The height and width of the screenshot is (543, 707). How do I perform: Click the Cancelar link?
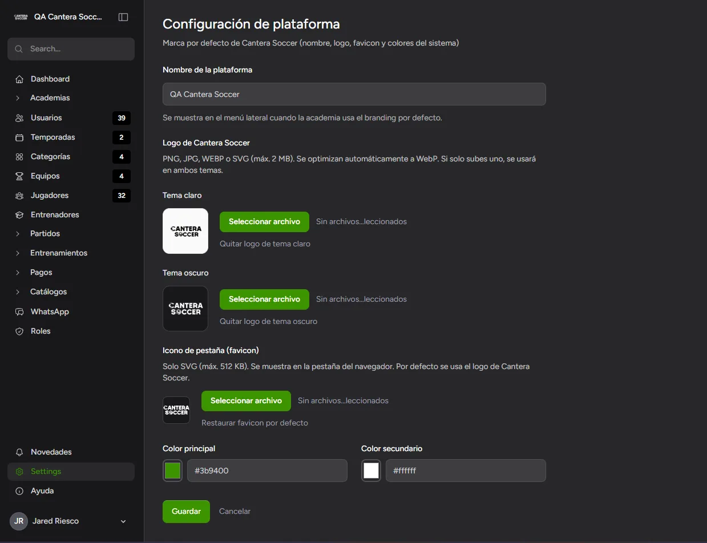tap(235, 512)
